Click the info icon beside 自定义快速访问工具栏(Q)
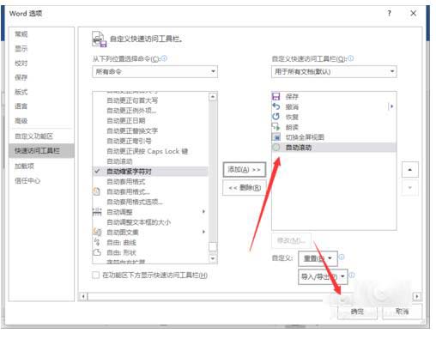This screenshot has height=339, width=436. 351,58
